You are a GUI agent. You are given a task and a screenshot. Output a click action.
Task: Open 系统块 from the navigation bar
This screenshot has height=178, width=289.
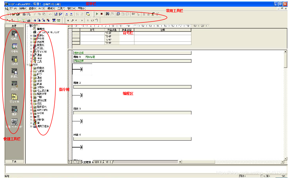point(14,86)
